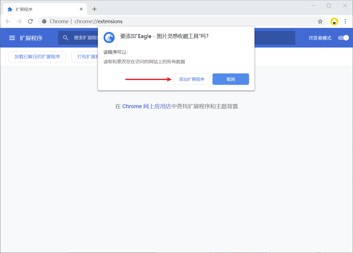Screen dimensions: 353x253
Task: Click the browser back arrow
Action: [8, 21]
